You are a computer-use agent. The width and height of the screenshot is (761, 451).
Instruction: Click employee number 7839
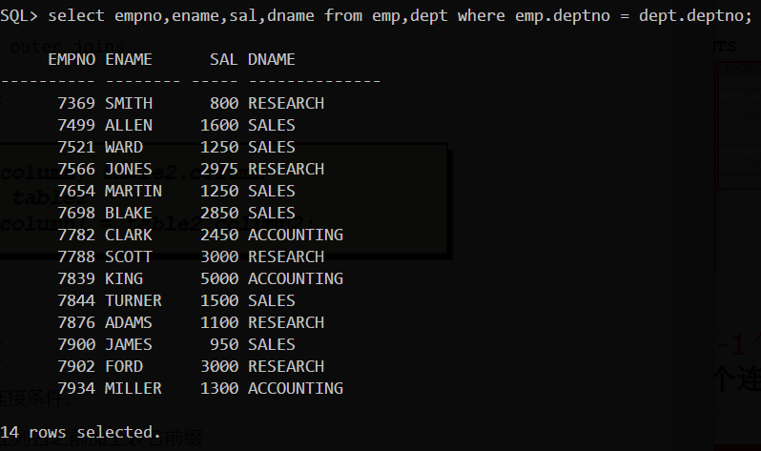pos(76,278)
